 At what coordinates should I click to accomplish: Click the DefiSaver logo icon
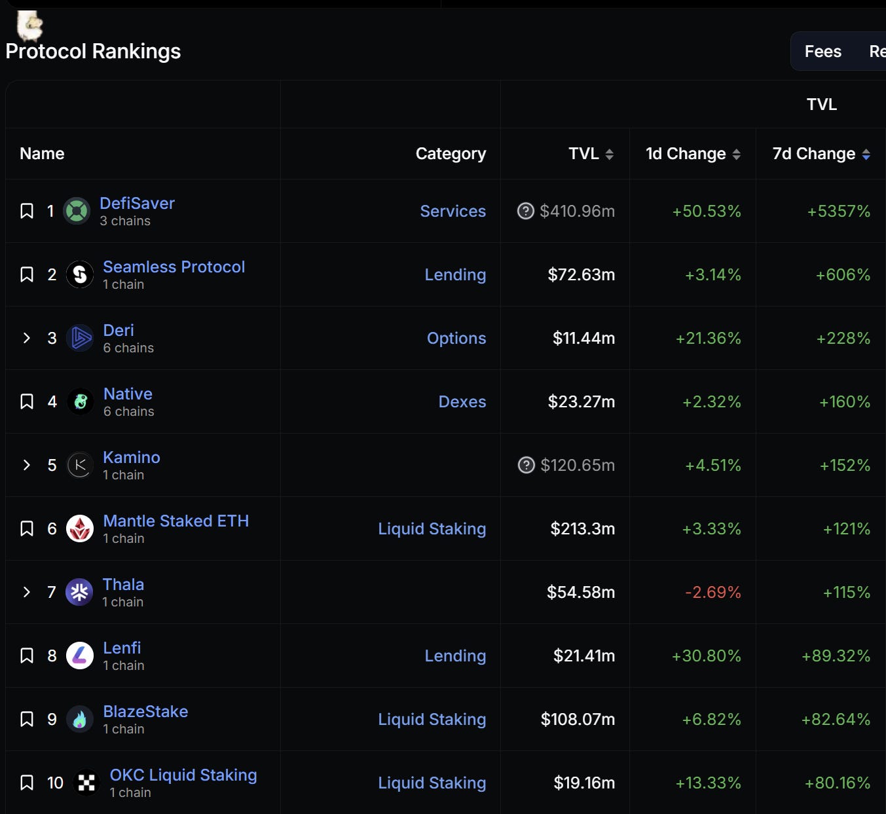click(x=77, y=211)
